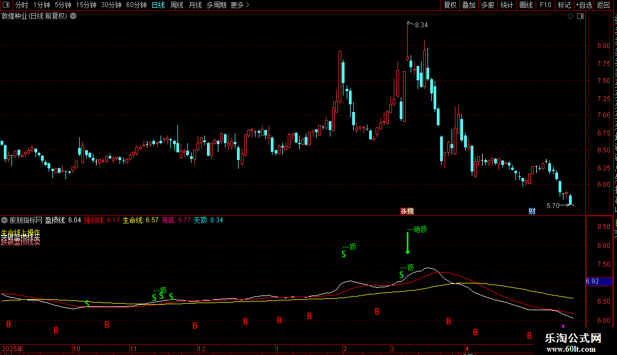Click the 返回 back button
617x355 pixels.
(603, 5)
